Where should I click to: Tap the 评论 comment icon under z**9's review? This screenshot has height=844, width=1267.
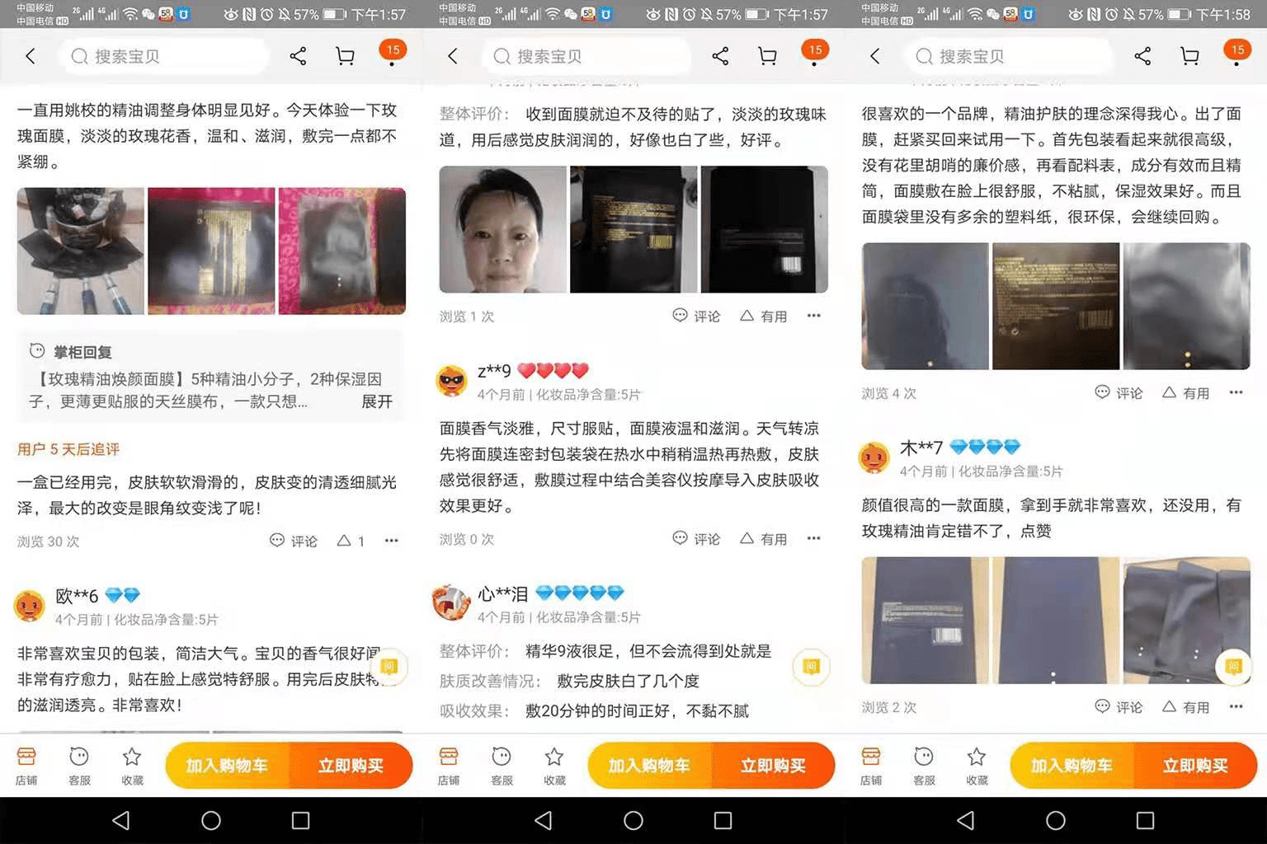point(696,538)
